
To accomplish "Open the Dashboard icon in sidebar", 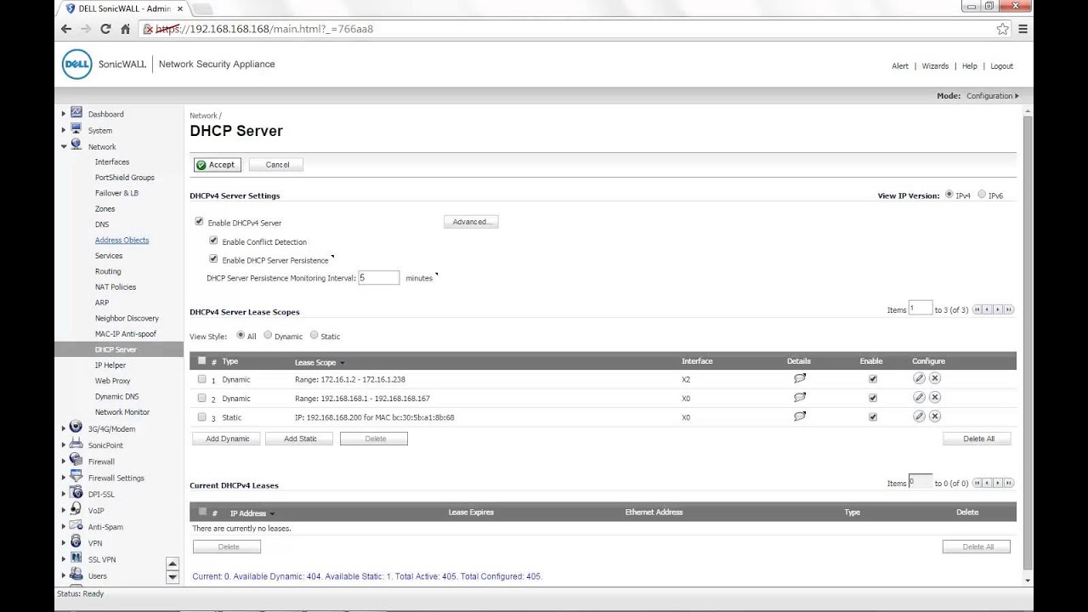I will coord(76,113).
